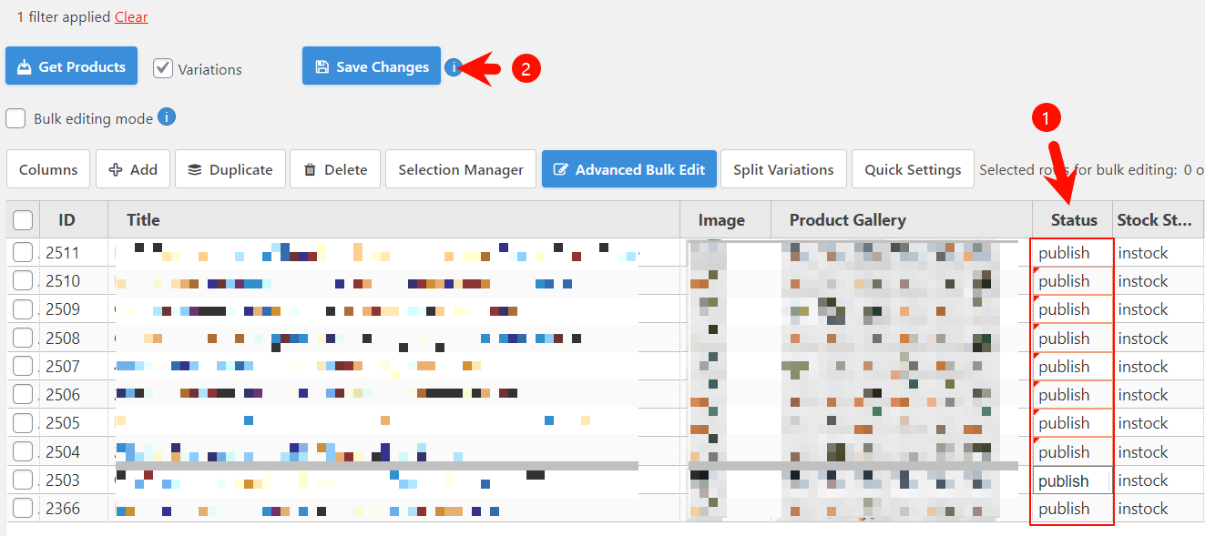Click Add product toolbar button
The height and width of the screenshot is (536, 1205).
(x=133, y=169)
